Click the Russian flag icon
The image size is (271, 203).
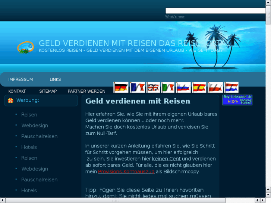[x=183, y=87]
